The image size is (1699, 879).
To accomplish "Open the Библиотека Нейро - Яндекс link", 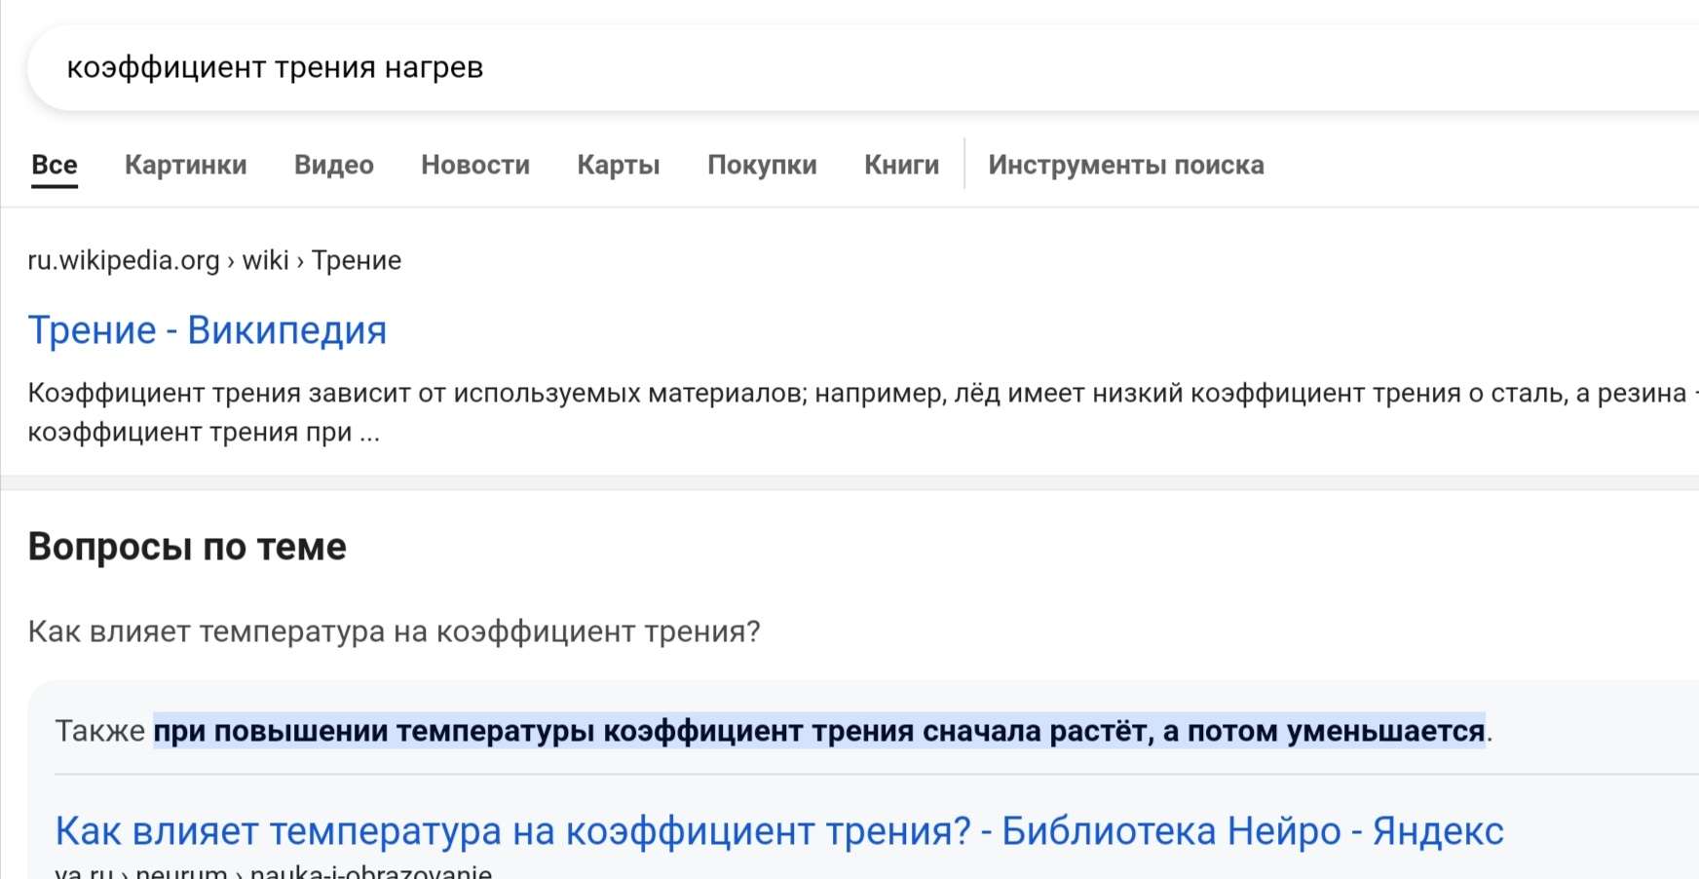I will point(779,831).
